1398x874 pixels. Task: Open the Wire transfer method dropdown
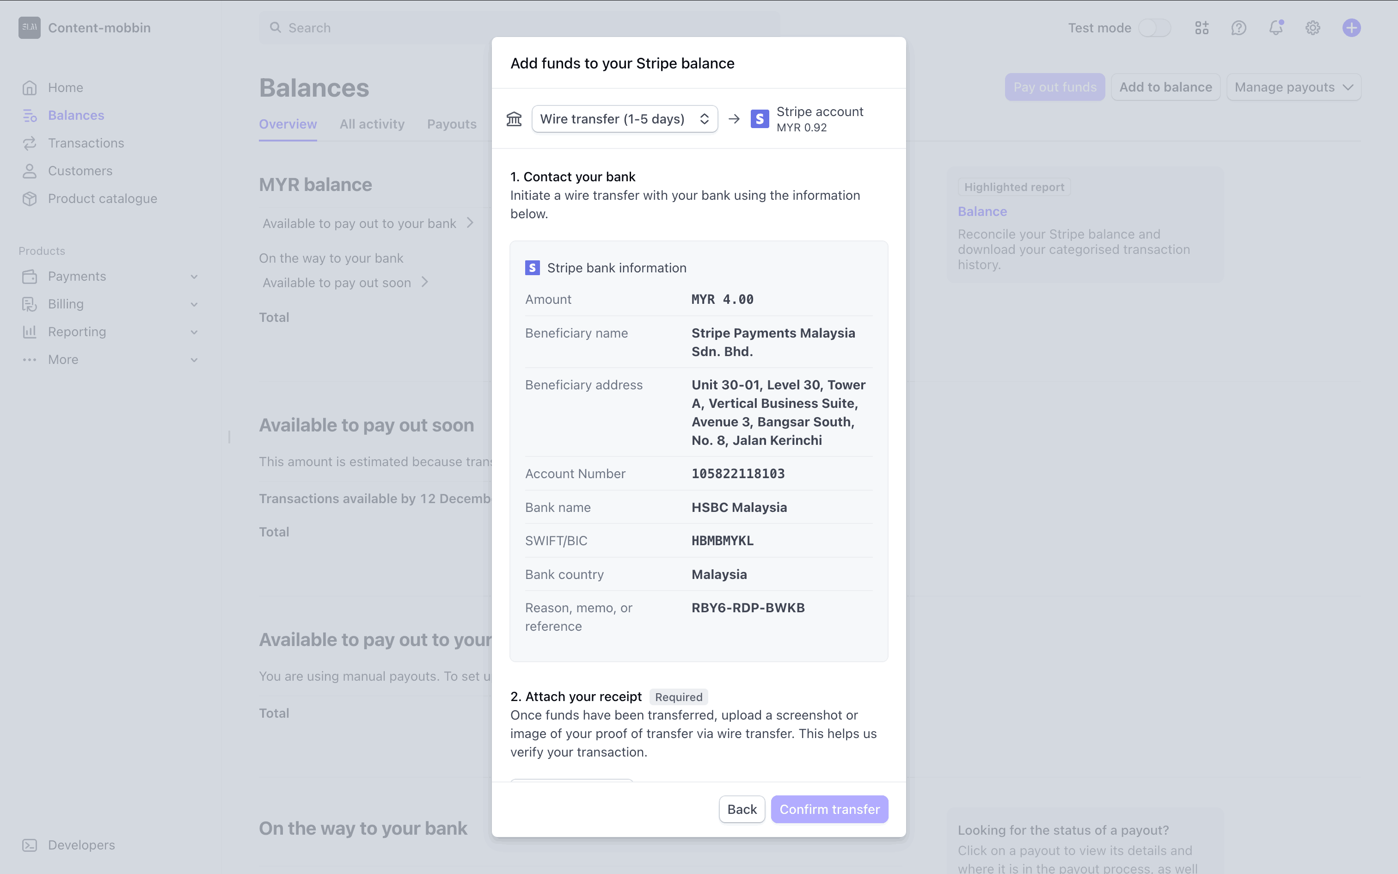(x=625, y=119)
